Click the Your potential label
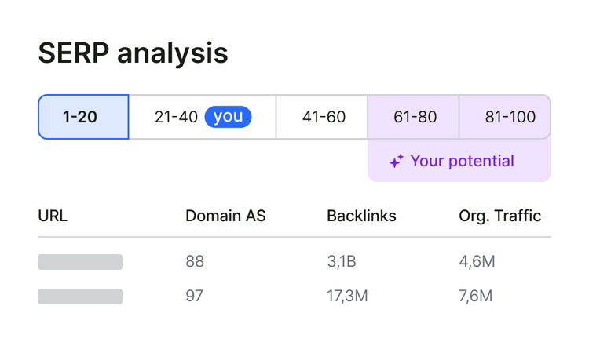Image resolution: width=589 pixels, height=342 pixels. coord(462,161)
